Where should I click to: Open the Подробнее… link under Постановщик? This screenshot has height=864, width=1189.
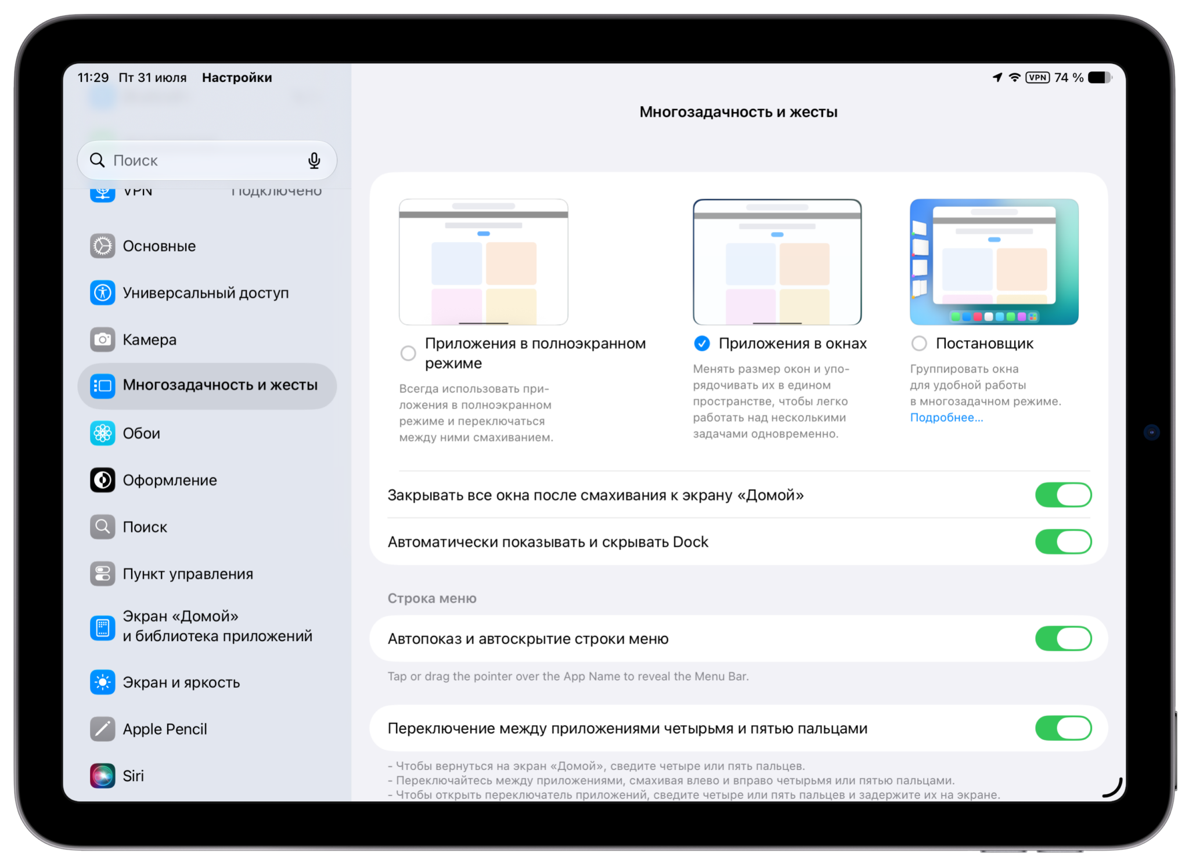click(x=946, y=417)
